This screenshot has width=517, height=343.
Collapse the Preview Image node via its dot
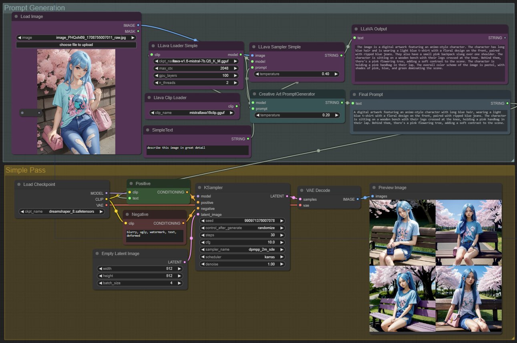pos(374,187)
